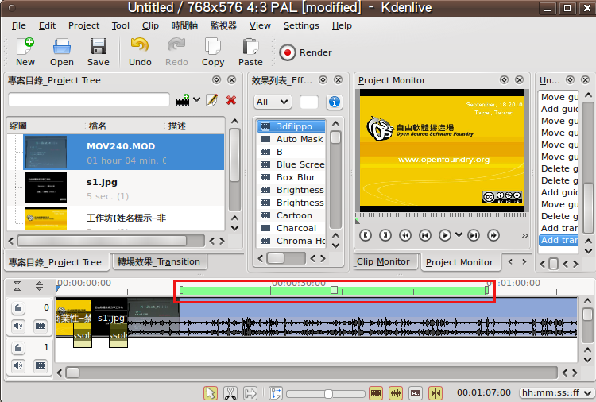This screenshot has height=402, width=596.
Task: Click the Edit Clip pencil icon
Action: (211, 100)
